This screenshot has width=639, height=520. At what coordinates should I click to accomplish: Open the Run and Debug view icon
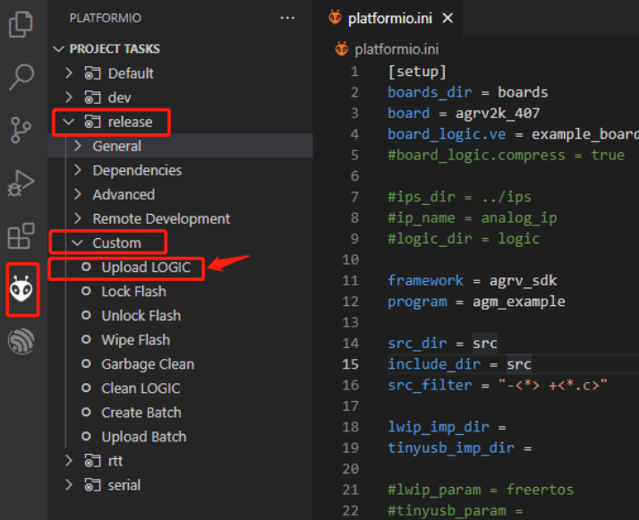[x=21, y=183]
